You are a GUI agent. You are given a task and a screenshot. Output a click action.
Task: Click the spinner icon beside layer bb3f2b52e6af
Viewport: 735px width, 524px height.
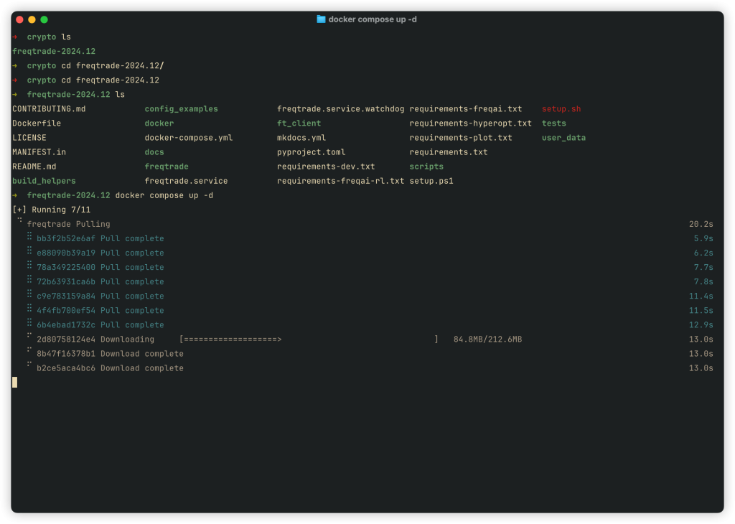(29, 237)
